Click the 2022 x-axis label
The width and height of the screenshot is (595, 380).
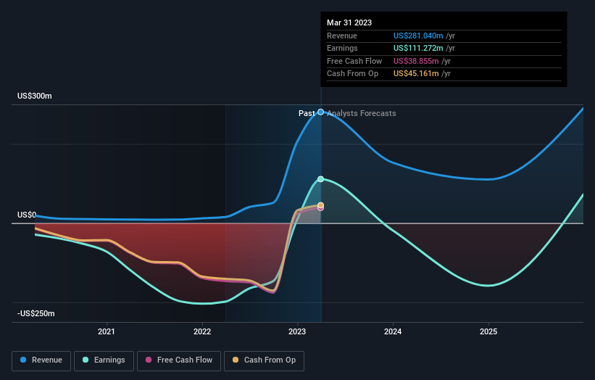202,331
